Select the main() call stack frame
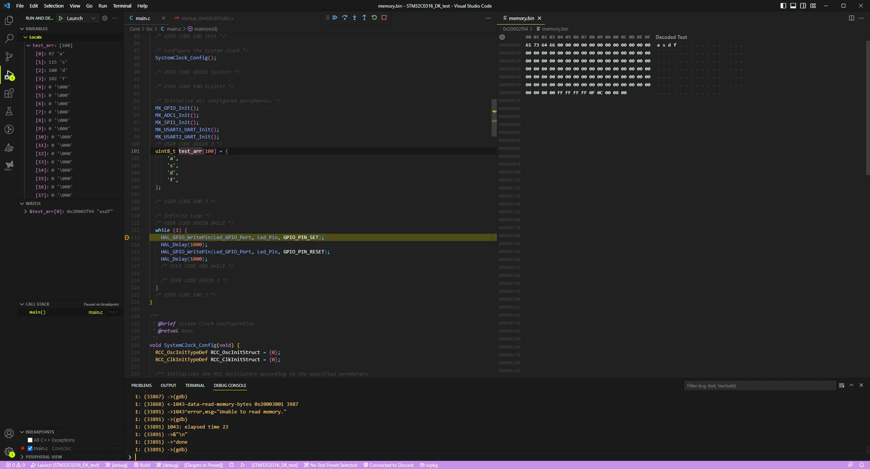870x469 pixels. pyautogui.click(x=38, y=312)
